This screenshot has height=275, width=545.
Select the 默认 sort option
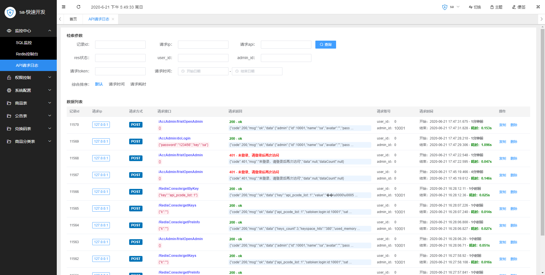coord(99,84)
